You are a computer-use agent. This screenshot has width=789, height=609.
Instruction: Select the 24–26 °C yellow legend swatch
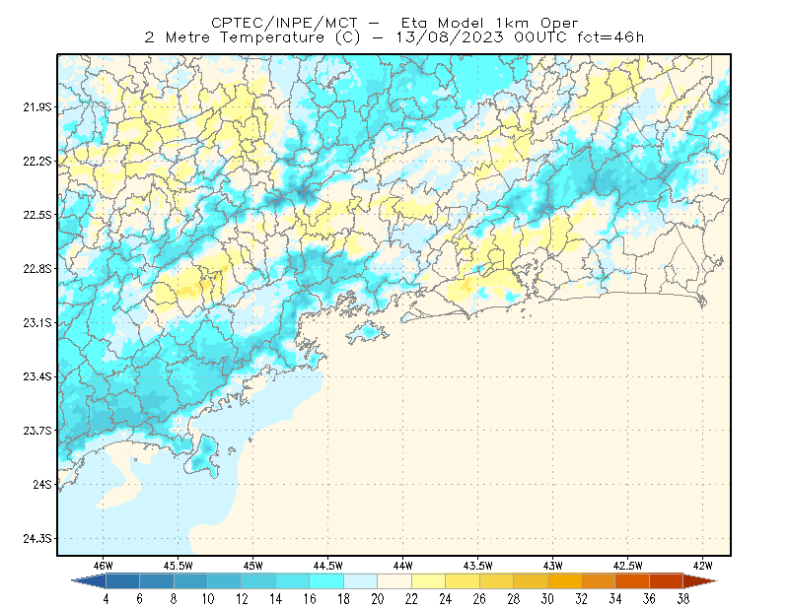point(463,580)
